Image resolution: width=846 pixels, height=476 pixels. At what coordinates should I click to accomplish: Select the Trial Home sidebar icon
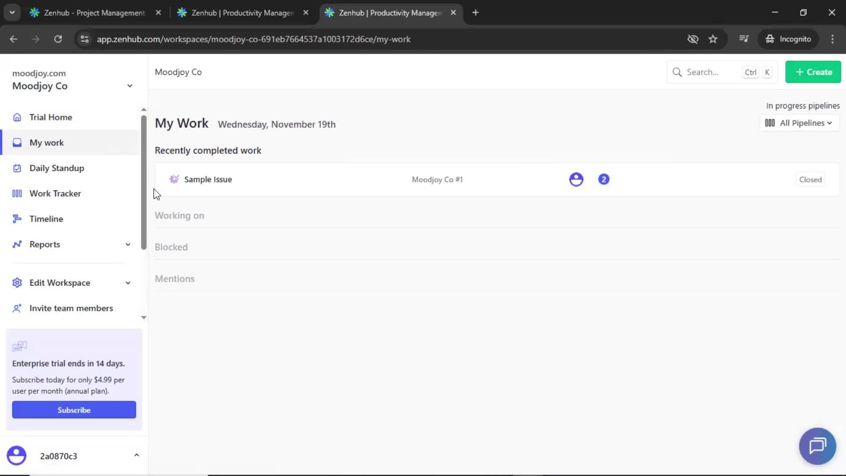[17, 117]
